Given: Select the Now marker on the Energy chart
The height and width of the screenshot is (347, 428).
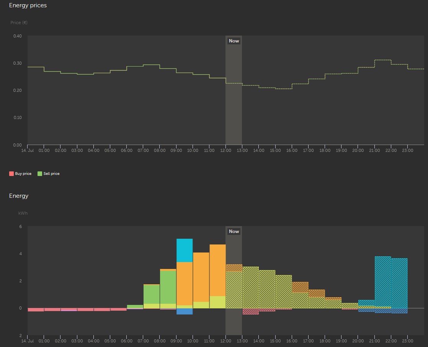Looking at the screenshot, I should point(234,231).
